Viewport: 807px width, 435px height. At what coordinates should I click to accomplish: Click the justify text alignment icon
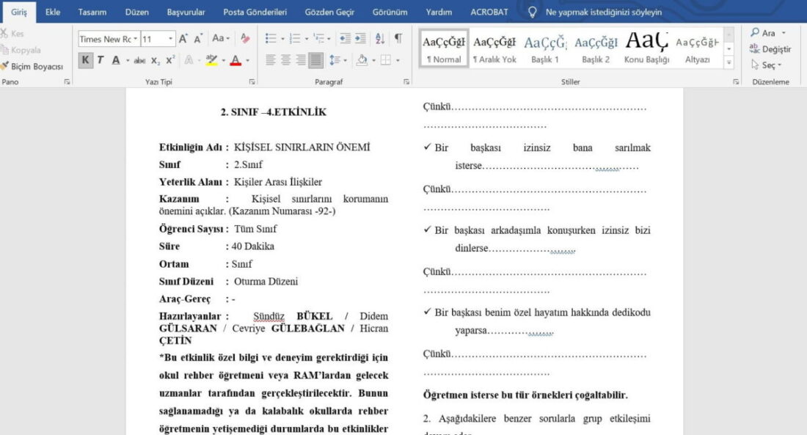[x=315, y=60]
